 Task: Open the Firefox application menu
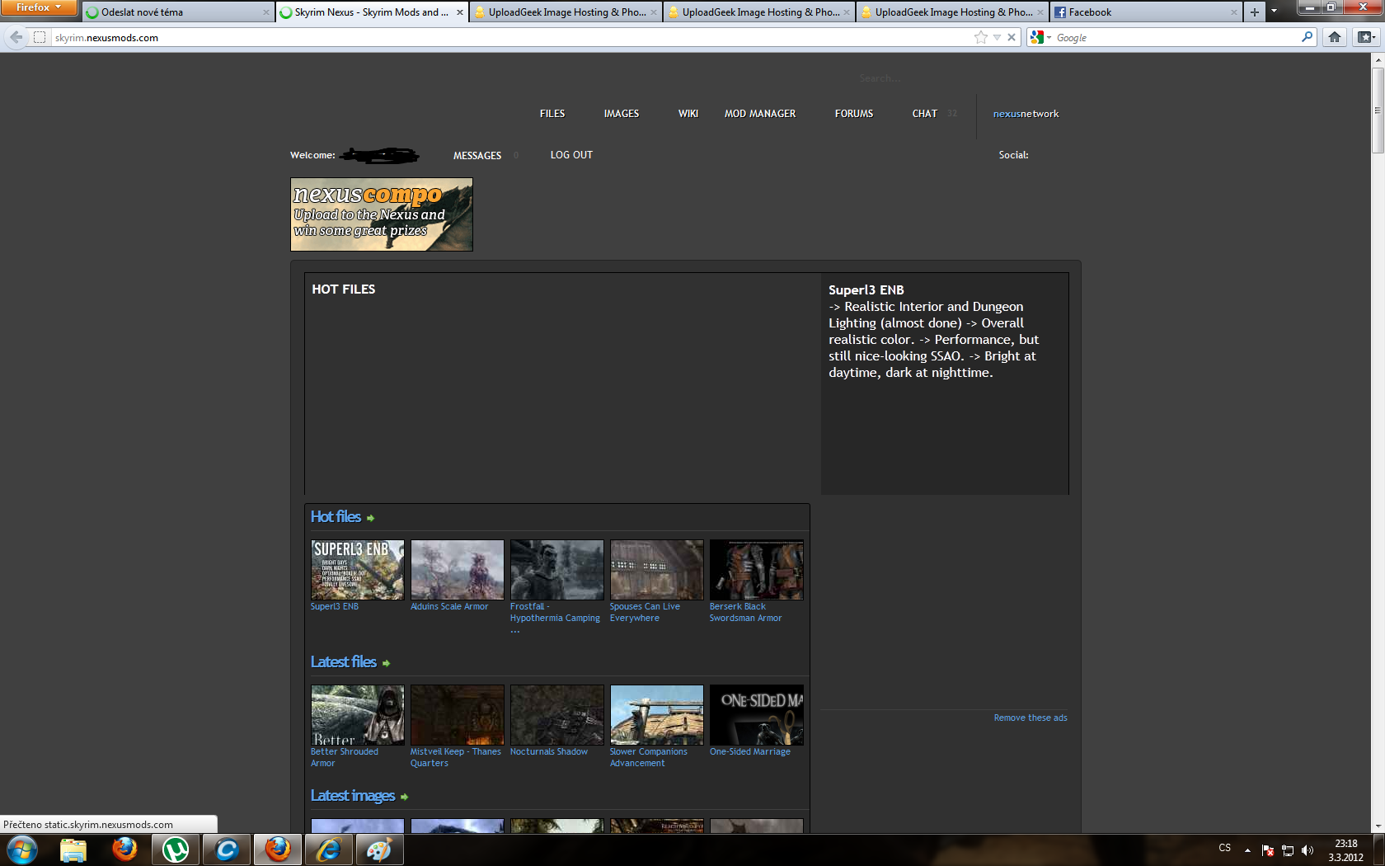(38, 7)
